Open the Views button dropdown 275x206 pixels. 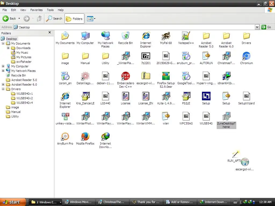(95, 19)
